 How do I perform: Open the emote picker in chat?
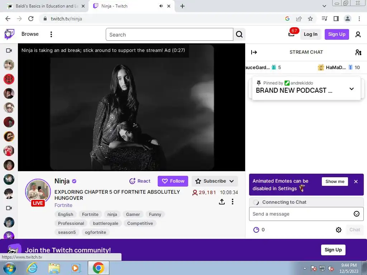pyautogui.click(x=357, y=214)
